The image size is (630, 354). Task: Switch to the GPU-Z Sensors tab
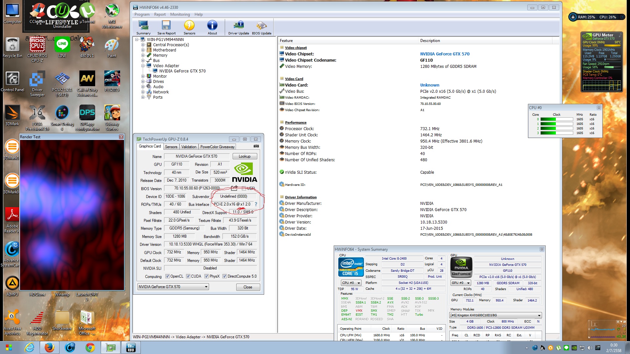coord(171,147)
